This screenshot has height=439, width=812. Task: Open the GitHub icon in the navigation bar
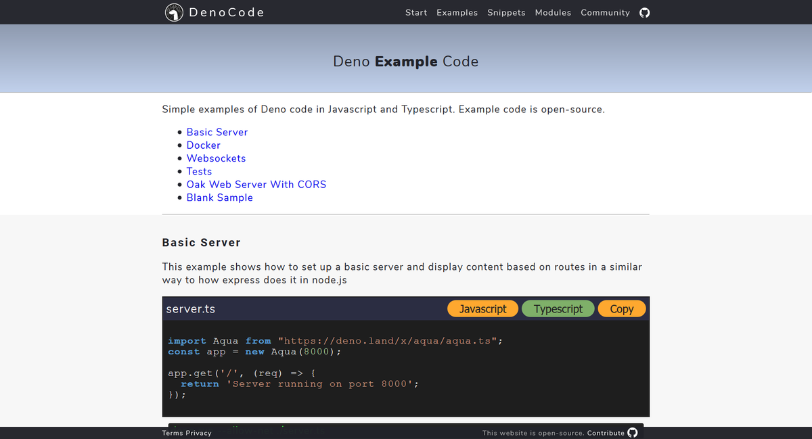pos(644,12)
